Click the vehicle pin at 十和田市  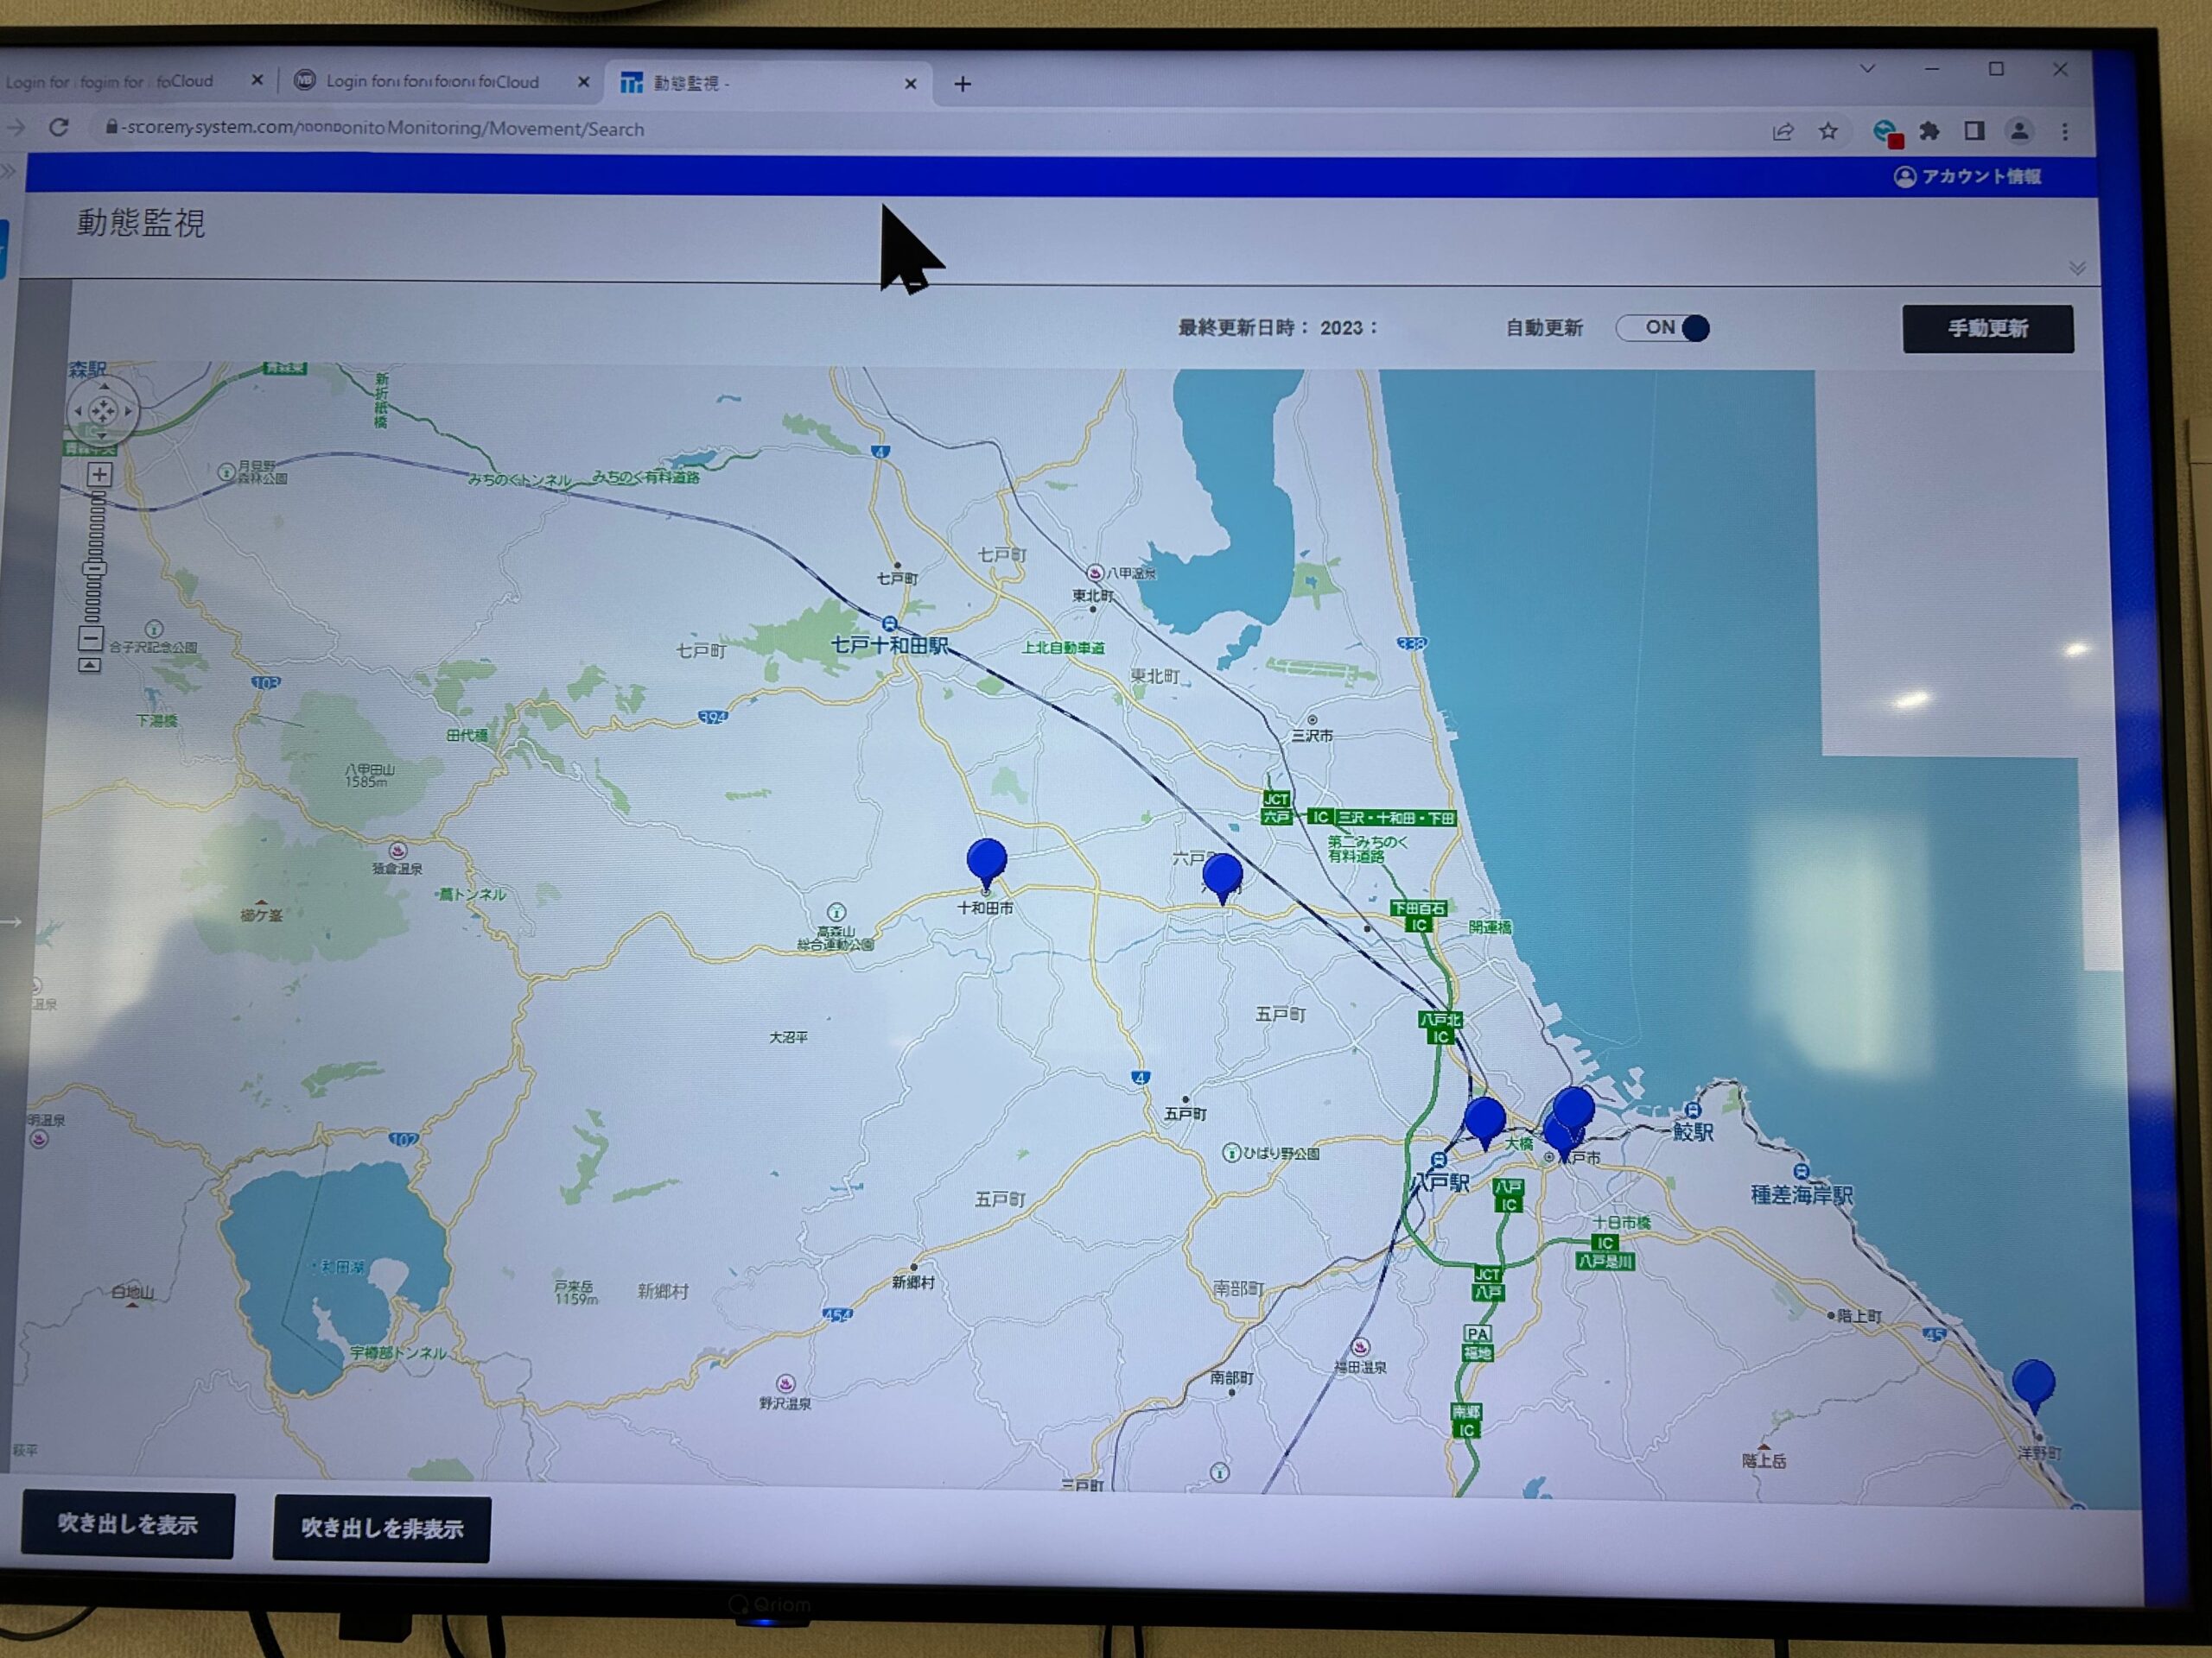(987, 863)
